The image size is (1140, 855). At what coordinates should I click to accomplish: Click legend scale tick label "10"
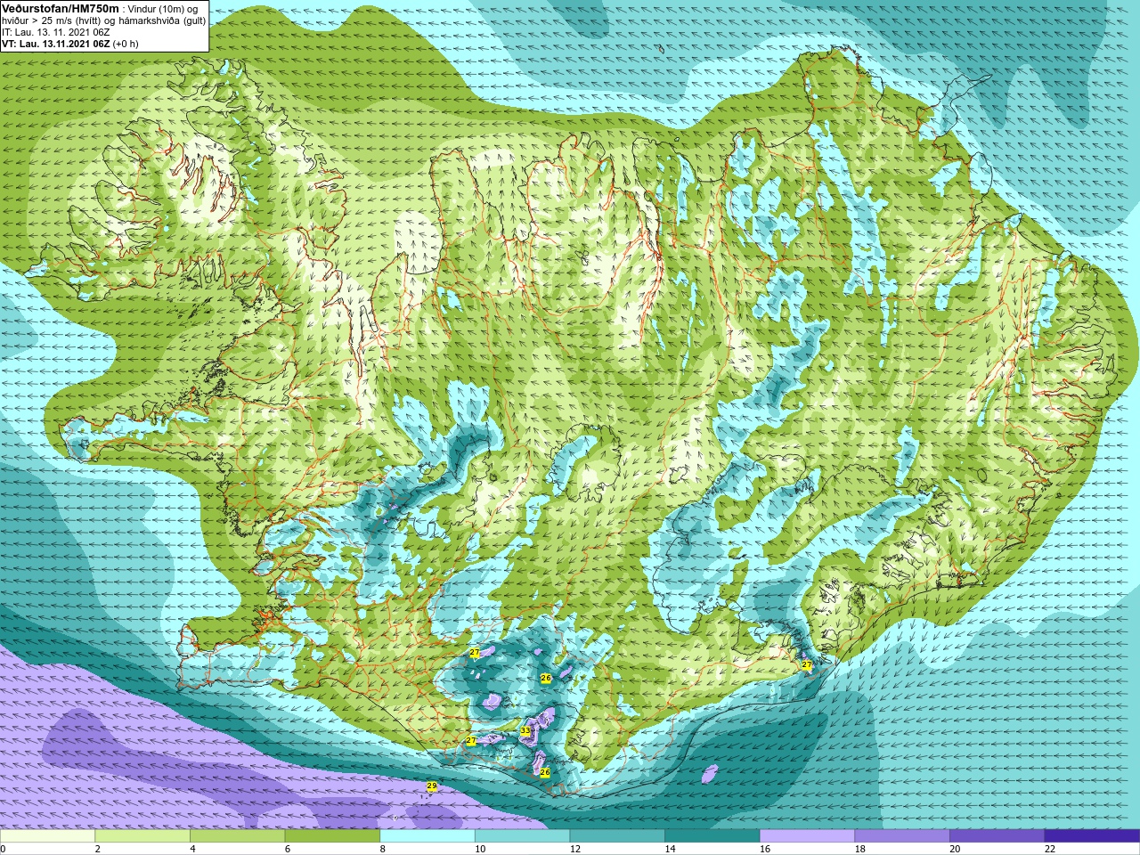pos(480,849)
